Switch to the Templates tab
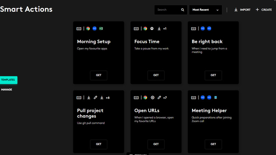 tap(8, 80)
